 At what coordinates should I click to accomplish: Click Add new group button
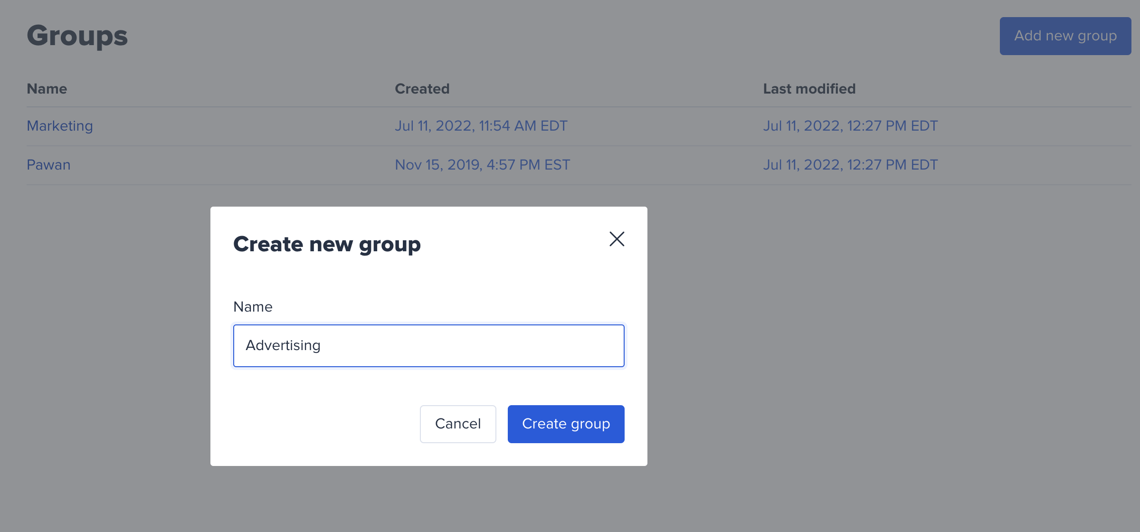(1065, 36)
